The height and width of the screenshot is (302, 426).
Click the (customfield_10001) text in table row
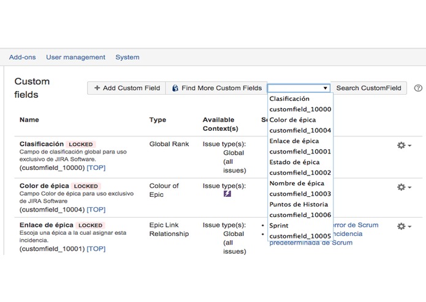(x=52, y=249)
